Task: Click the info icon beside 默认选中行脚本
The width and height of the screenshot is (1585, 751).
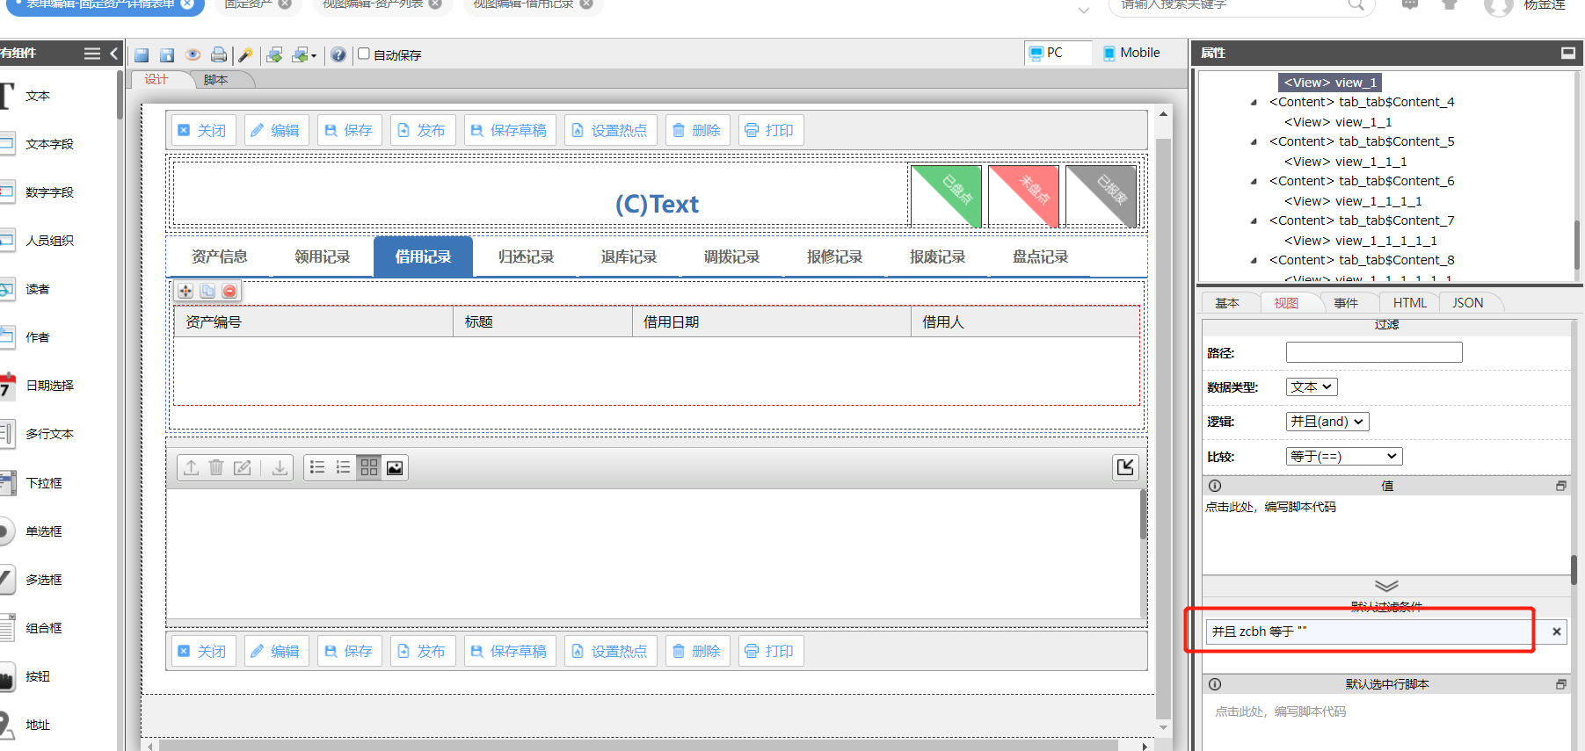Action: click(x=1215, y=684)
